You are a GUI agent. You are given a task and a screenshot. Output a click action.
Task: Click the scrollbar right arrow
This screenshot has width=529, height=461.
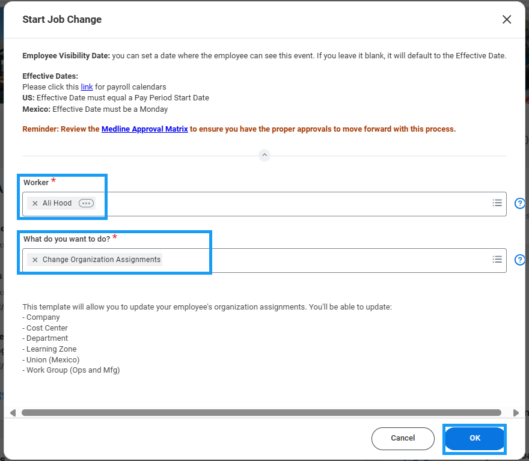click(516, 413)
